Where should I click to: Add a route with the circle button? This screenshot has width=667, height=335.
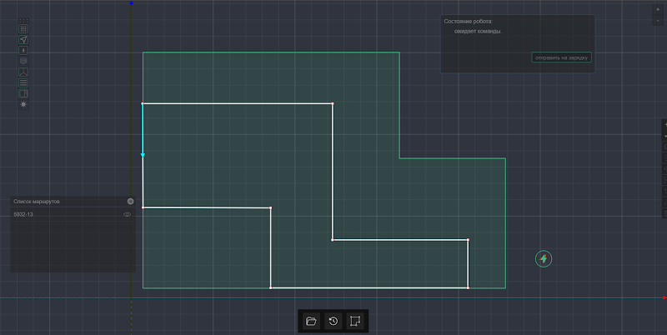pyautogui.click(x=131, y=202)
